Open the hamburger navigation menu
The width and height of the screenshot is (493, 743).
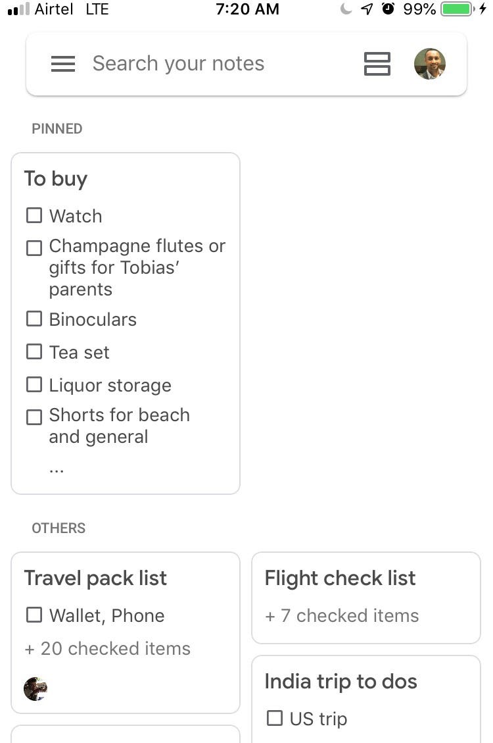pyautogui.click(x=63, y=64)
